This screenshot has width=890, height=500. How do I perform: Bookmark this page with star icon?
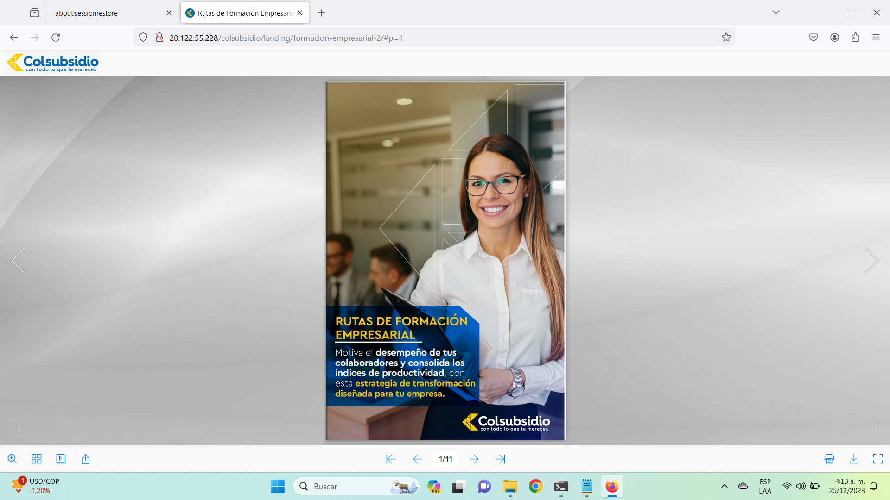click(726, 37)
